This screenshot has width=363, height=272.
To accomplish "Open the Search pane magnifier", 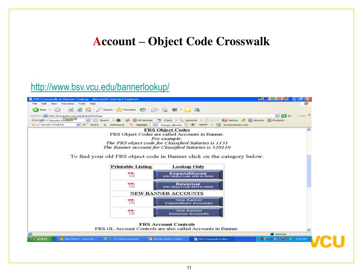I will [99, 110].
